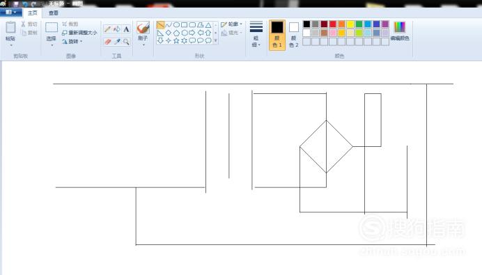Viewport: 482px width, 275px height.
Task: Pick the purple palette swatch
Action: tap(385, 24)
